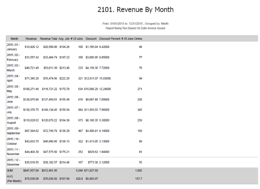Select the 2015 | 04 - April row label
This screenshot has width=260, height=189.
13,78
